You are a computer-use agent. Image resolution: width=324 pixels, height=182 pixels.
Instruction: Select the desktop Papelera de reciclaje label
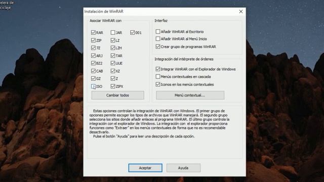7,5
